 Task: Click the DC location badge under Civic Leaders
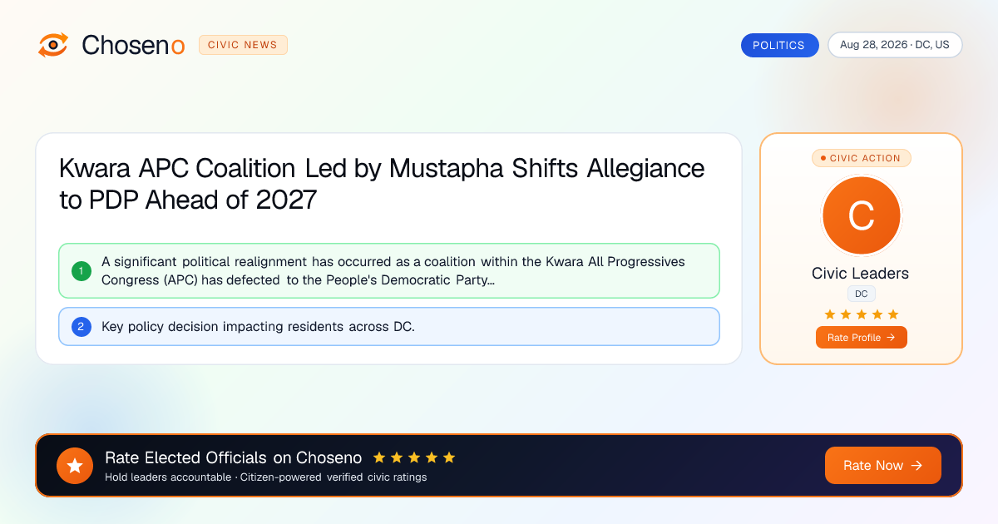tap(861, 294)
